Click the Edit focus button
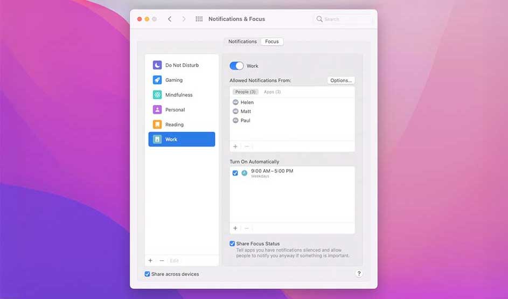508x299 pixels. coord(175,260)
